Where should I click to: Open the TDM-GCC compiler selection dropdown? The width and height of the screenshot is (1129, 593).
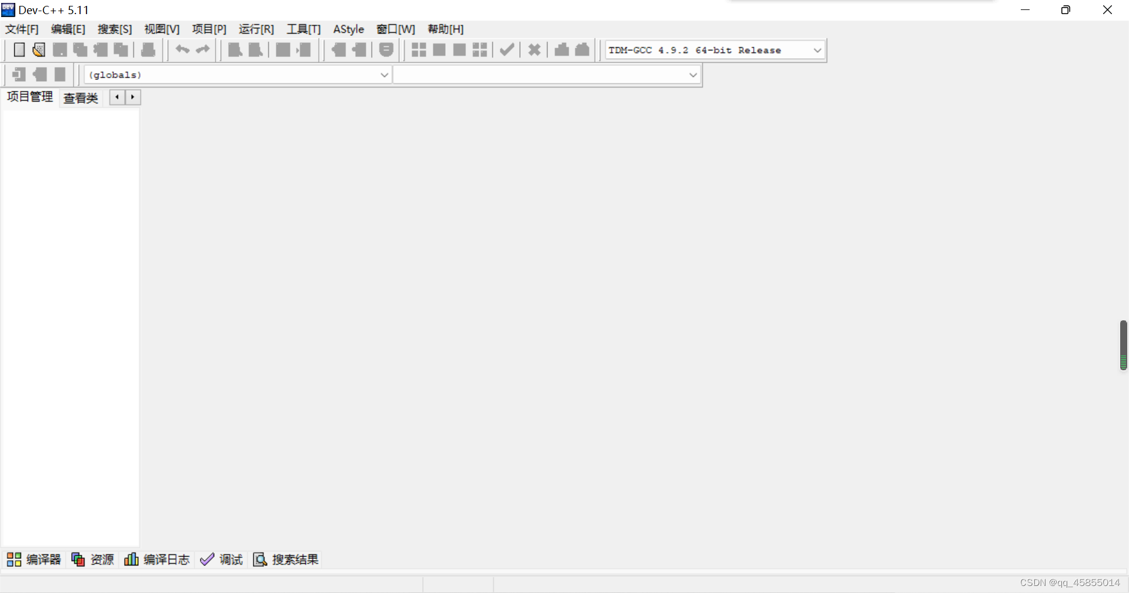pyautogui.click(x=817, y=50)
